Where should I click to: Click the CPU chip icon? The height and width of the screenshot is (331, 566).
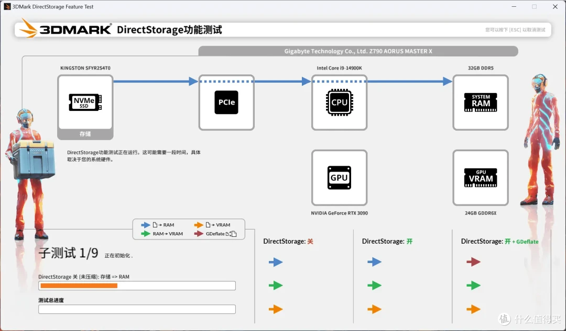tap(339, 102)
